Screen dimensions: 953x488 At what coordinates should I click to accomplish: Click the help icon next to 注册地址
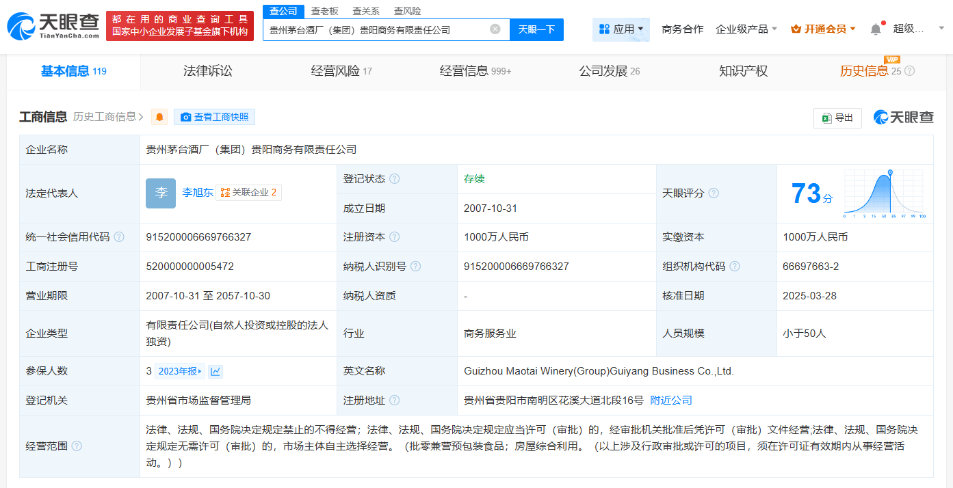pyautogui.click(x=394, y=401)
